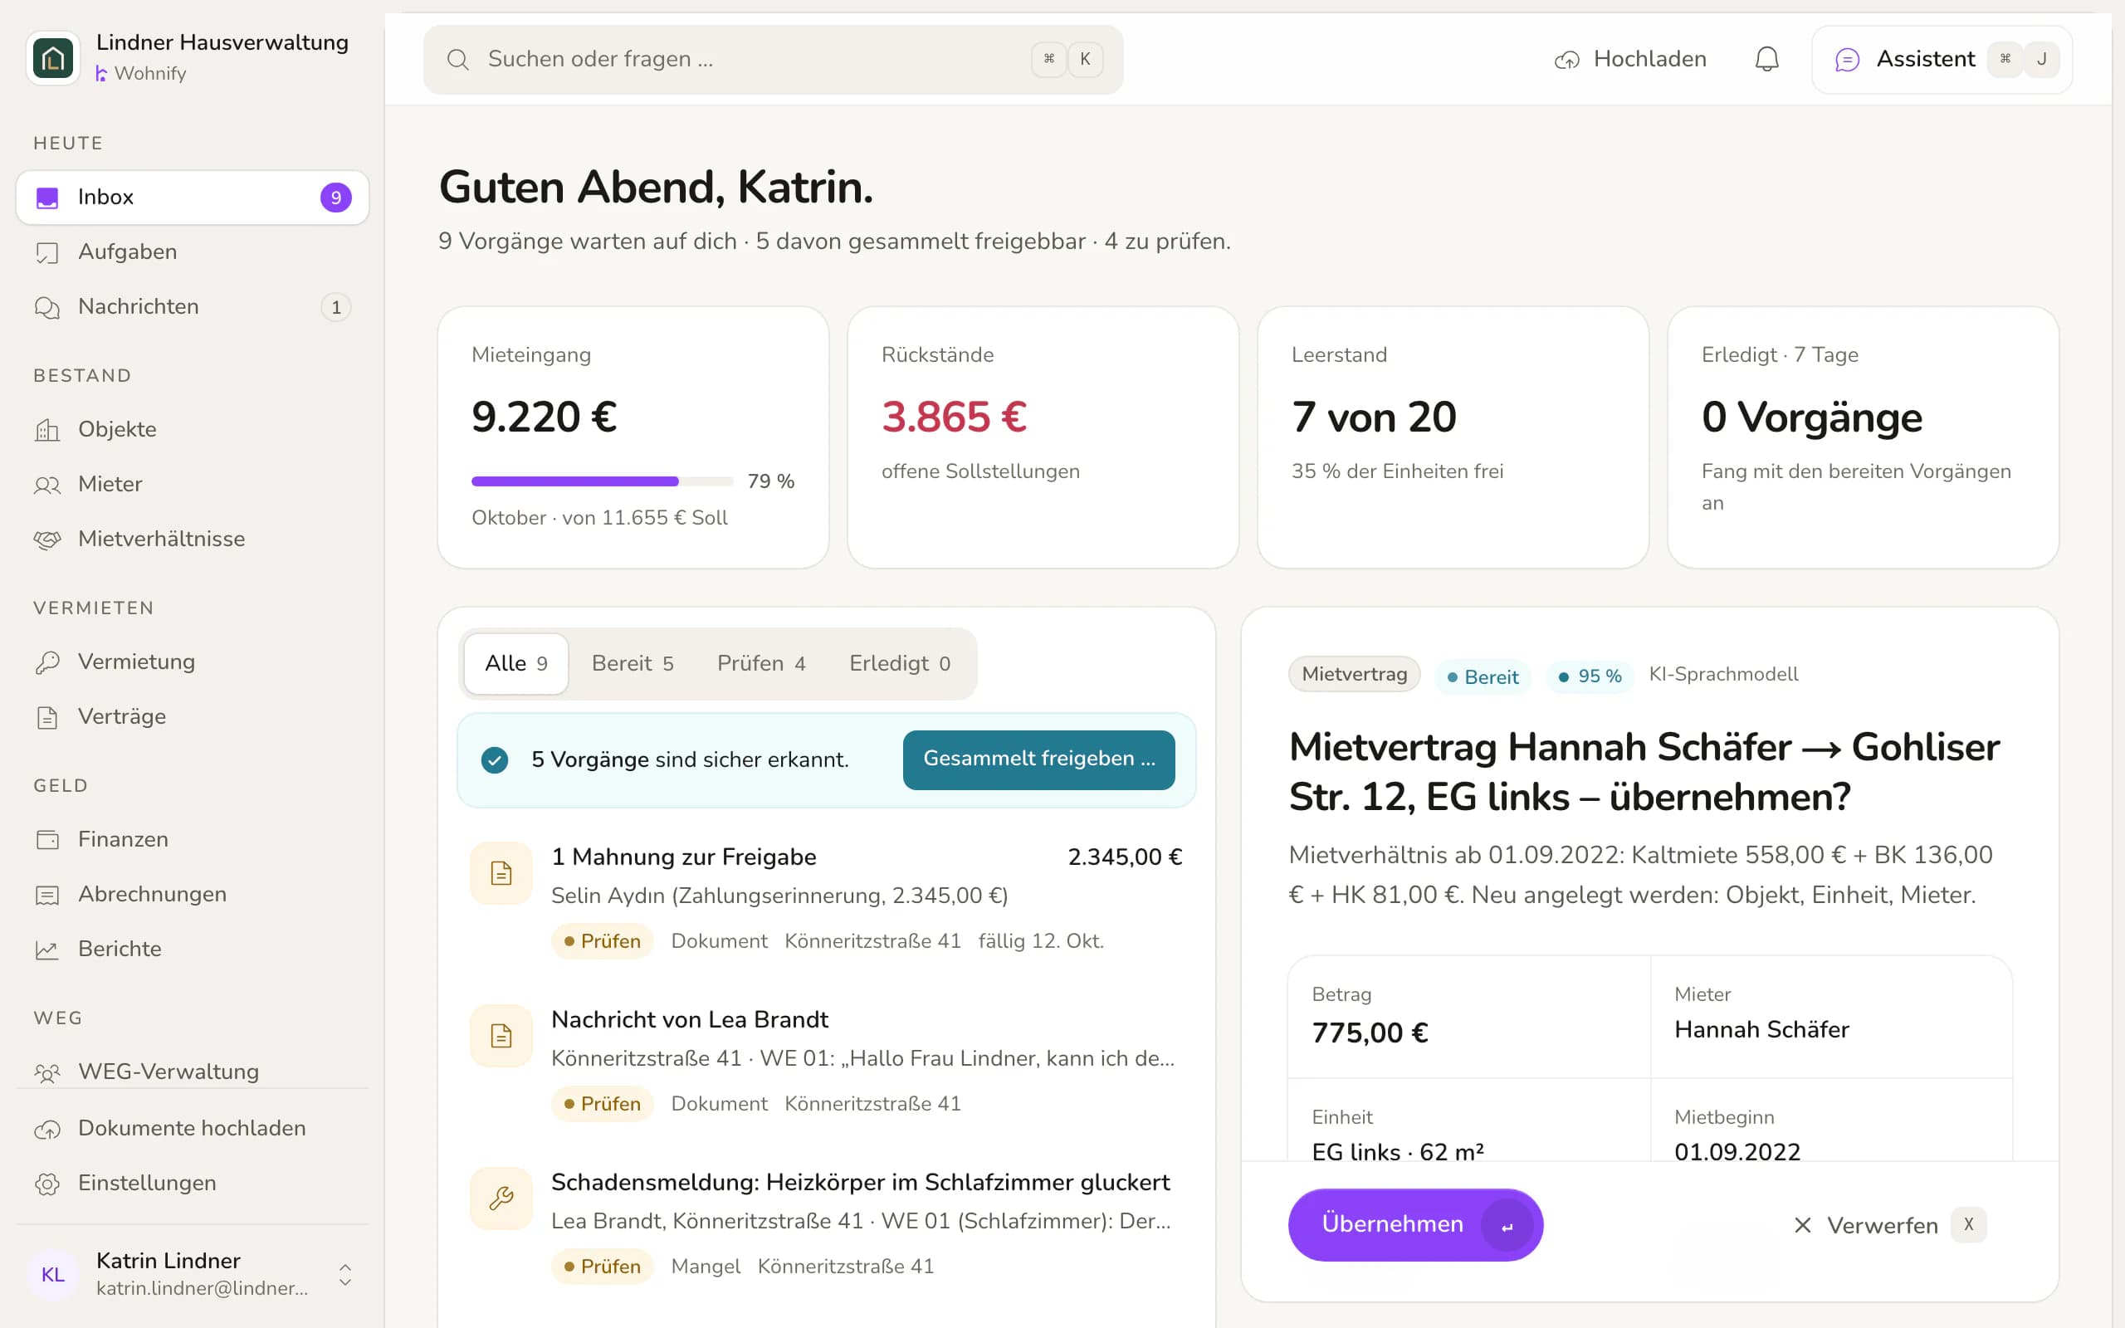Open the Leerstand 7 von 20 card
This screenshot has height=1328, width=2125.
click(x=1453, y=437)
